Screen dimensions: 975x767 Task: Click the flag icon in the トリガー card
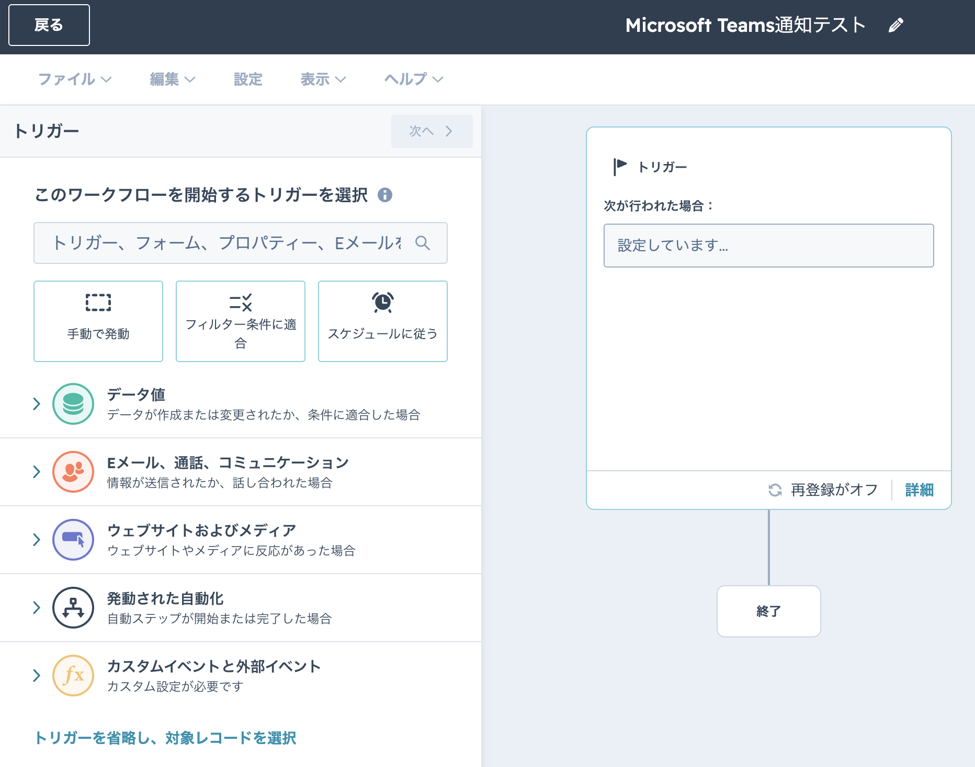click(620, 167)
